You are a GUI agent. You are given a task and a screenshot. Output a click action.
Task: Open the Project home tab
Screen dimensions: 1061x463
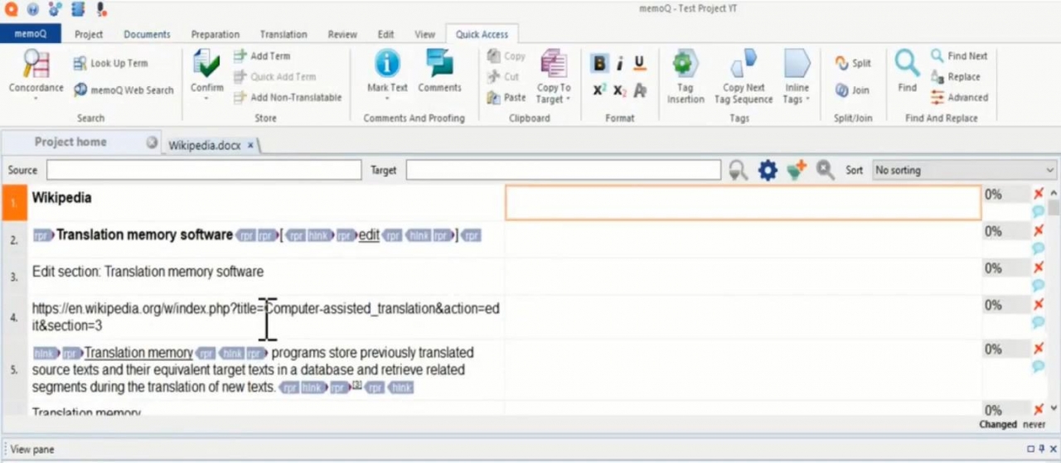click(70, 142)
